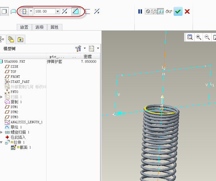Click the model tree show list icon
Viewport: 216px width, 181px height.
(x=91, y=48)
